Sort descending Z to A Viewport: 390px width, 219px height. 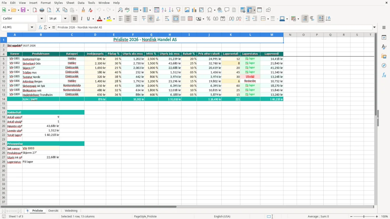point(171,10)
